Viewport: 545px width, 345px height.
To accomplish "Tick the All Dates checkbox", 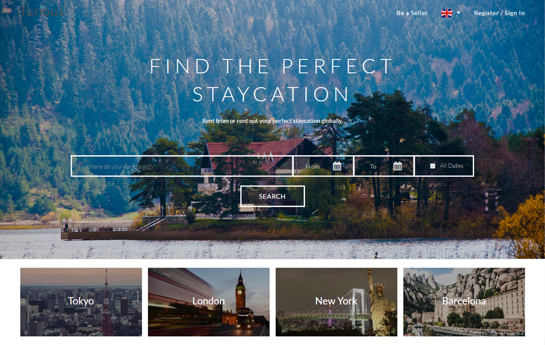I will (x=432, y=166).
